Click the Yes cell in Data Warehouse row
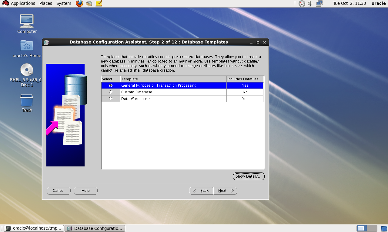 point(245,99)
